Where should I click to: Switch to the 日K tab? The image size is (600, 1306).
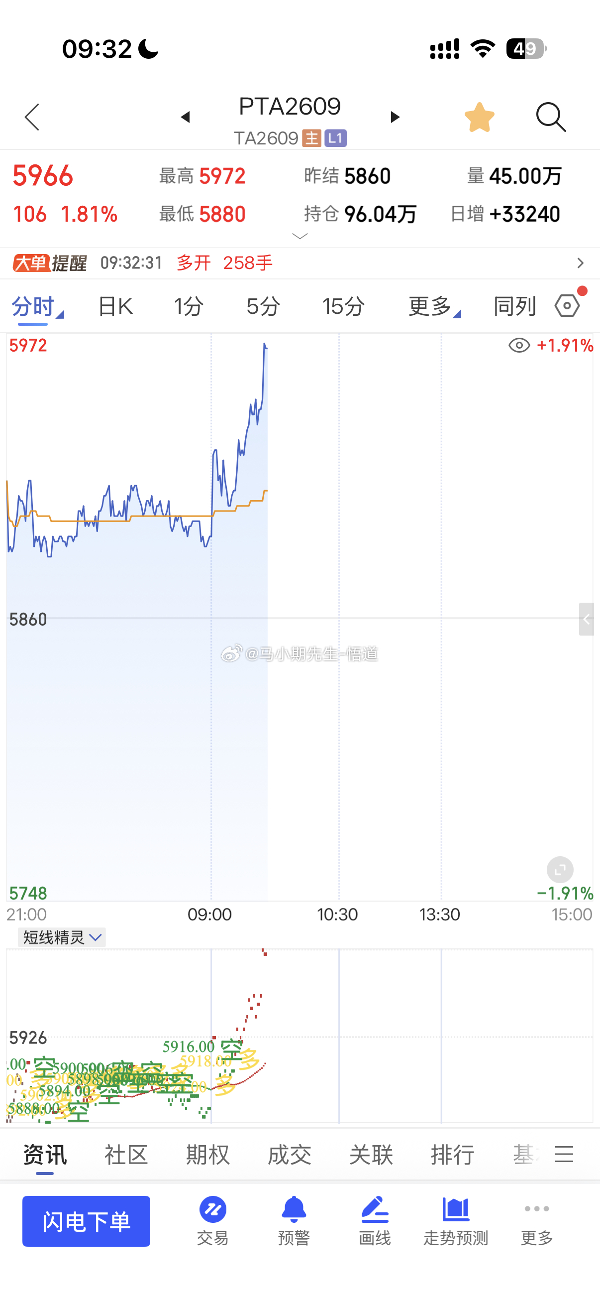(x=115, y=306)
